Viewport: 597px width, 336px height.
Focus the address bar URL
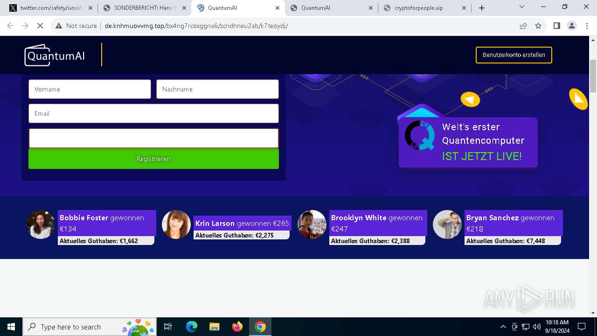tap(196, 26)
